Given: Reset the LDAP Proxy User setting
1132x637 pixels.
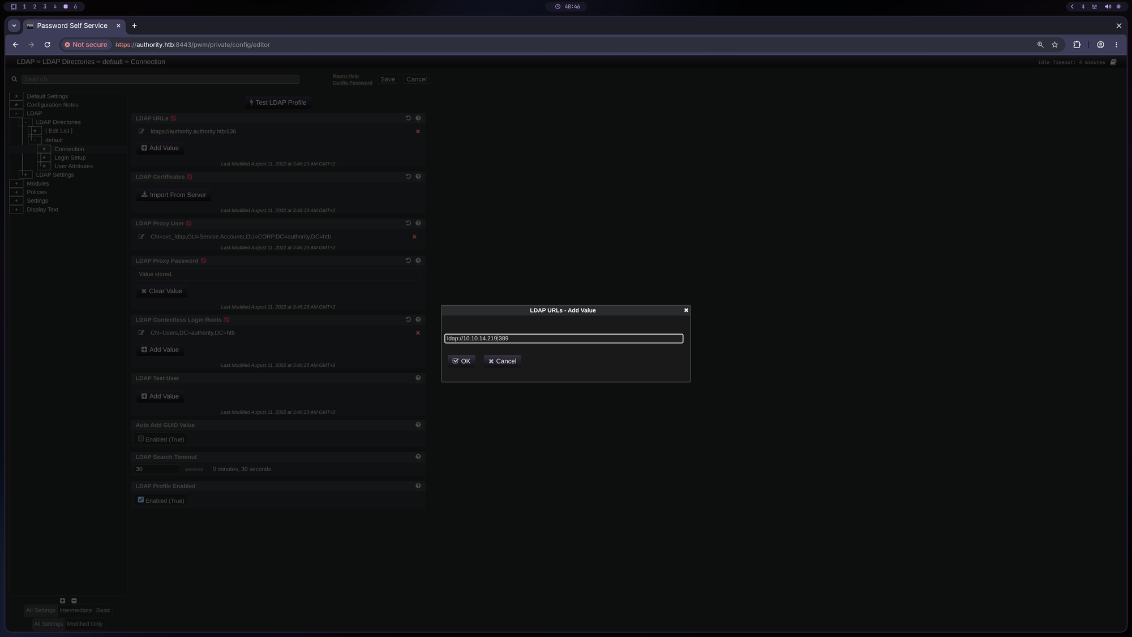Looking at the screenshot, I should click(408, 223).
